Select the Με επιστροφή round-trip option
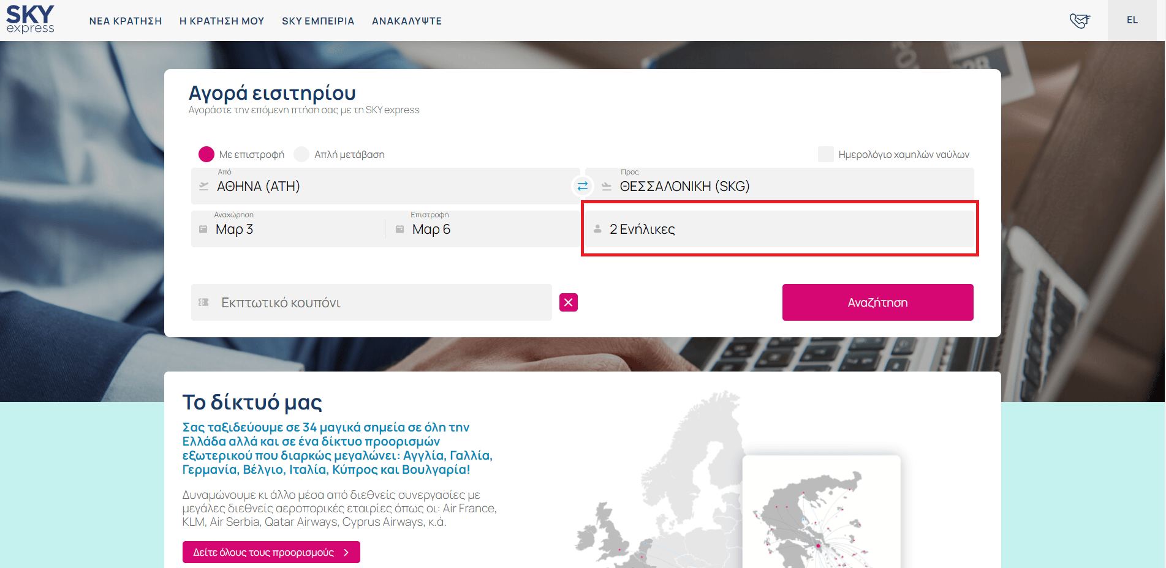This screenshot has height=568, width=1166. 206,154
